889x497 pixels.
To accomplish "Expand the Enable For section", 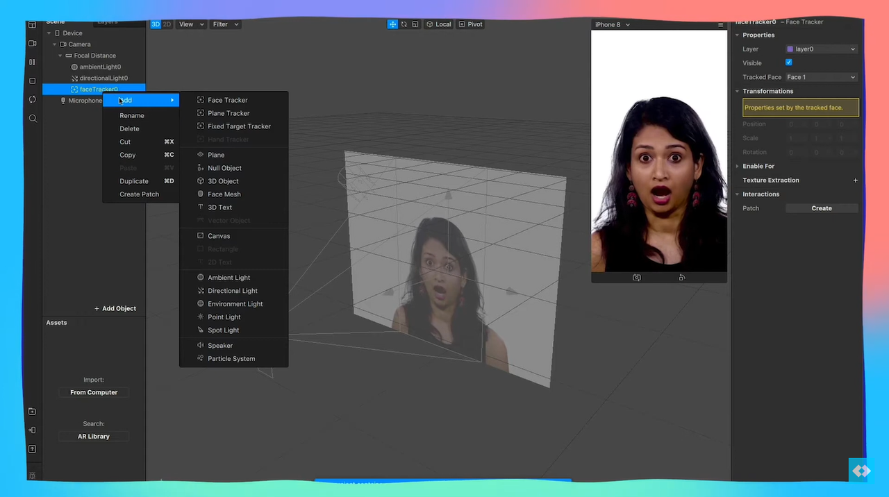I will [x=738, y=167].
